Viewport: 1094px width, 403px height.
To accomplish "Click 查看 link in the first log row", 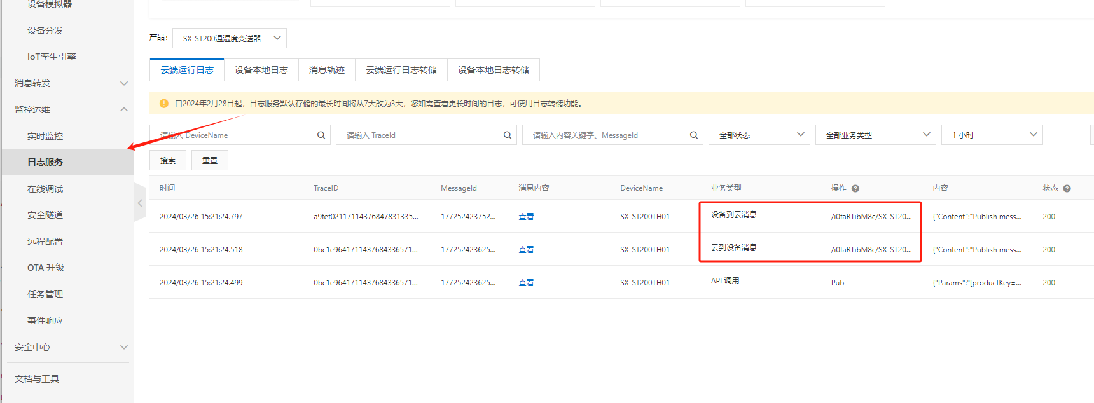I will 526,217.
